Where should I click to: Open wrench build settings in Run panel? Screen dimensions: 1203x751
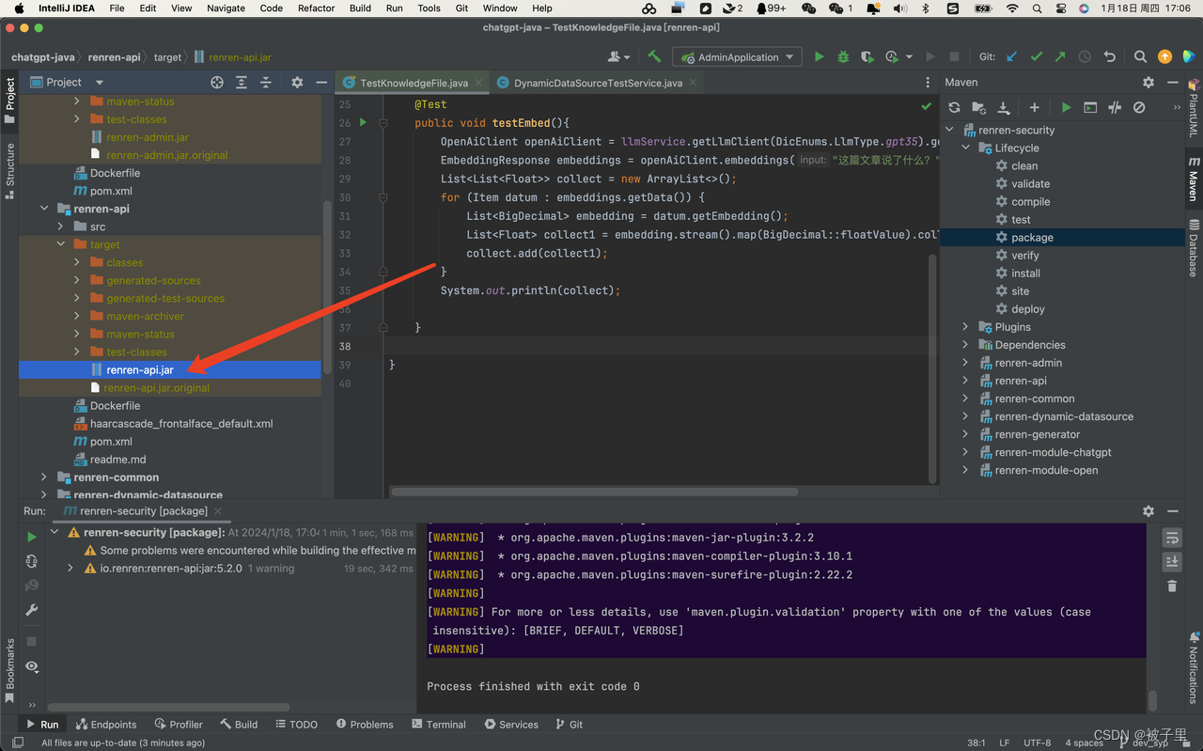pyautogui.click(x=32, y=609)
